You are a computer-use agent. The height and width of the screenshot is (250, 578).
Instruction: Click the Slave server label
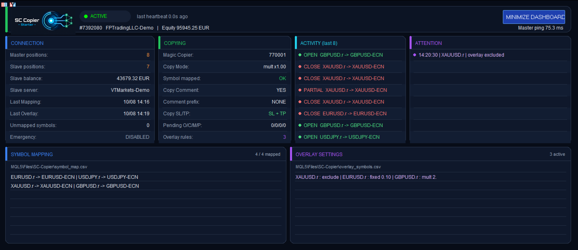(x=24, y=90)
